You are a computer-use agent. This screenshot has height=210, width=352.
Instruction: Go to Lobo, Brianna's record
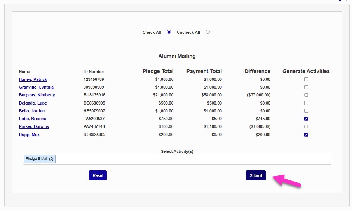[x=33, y=119]
